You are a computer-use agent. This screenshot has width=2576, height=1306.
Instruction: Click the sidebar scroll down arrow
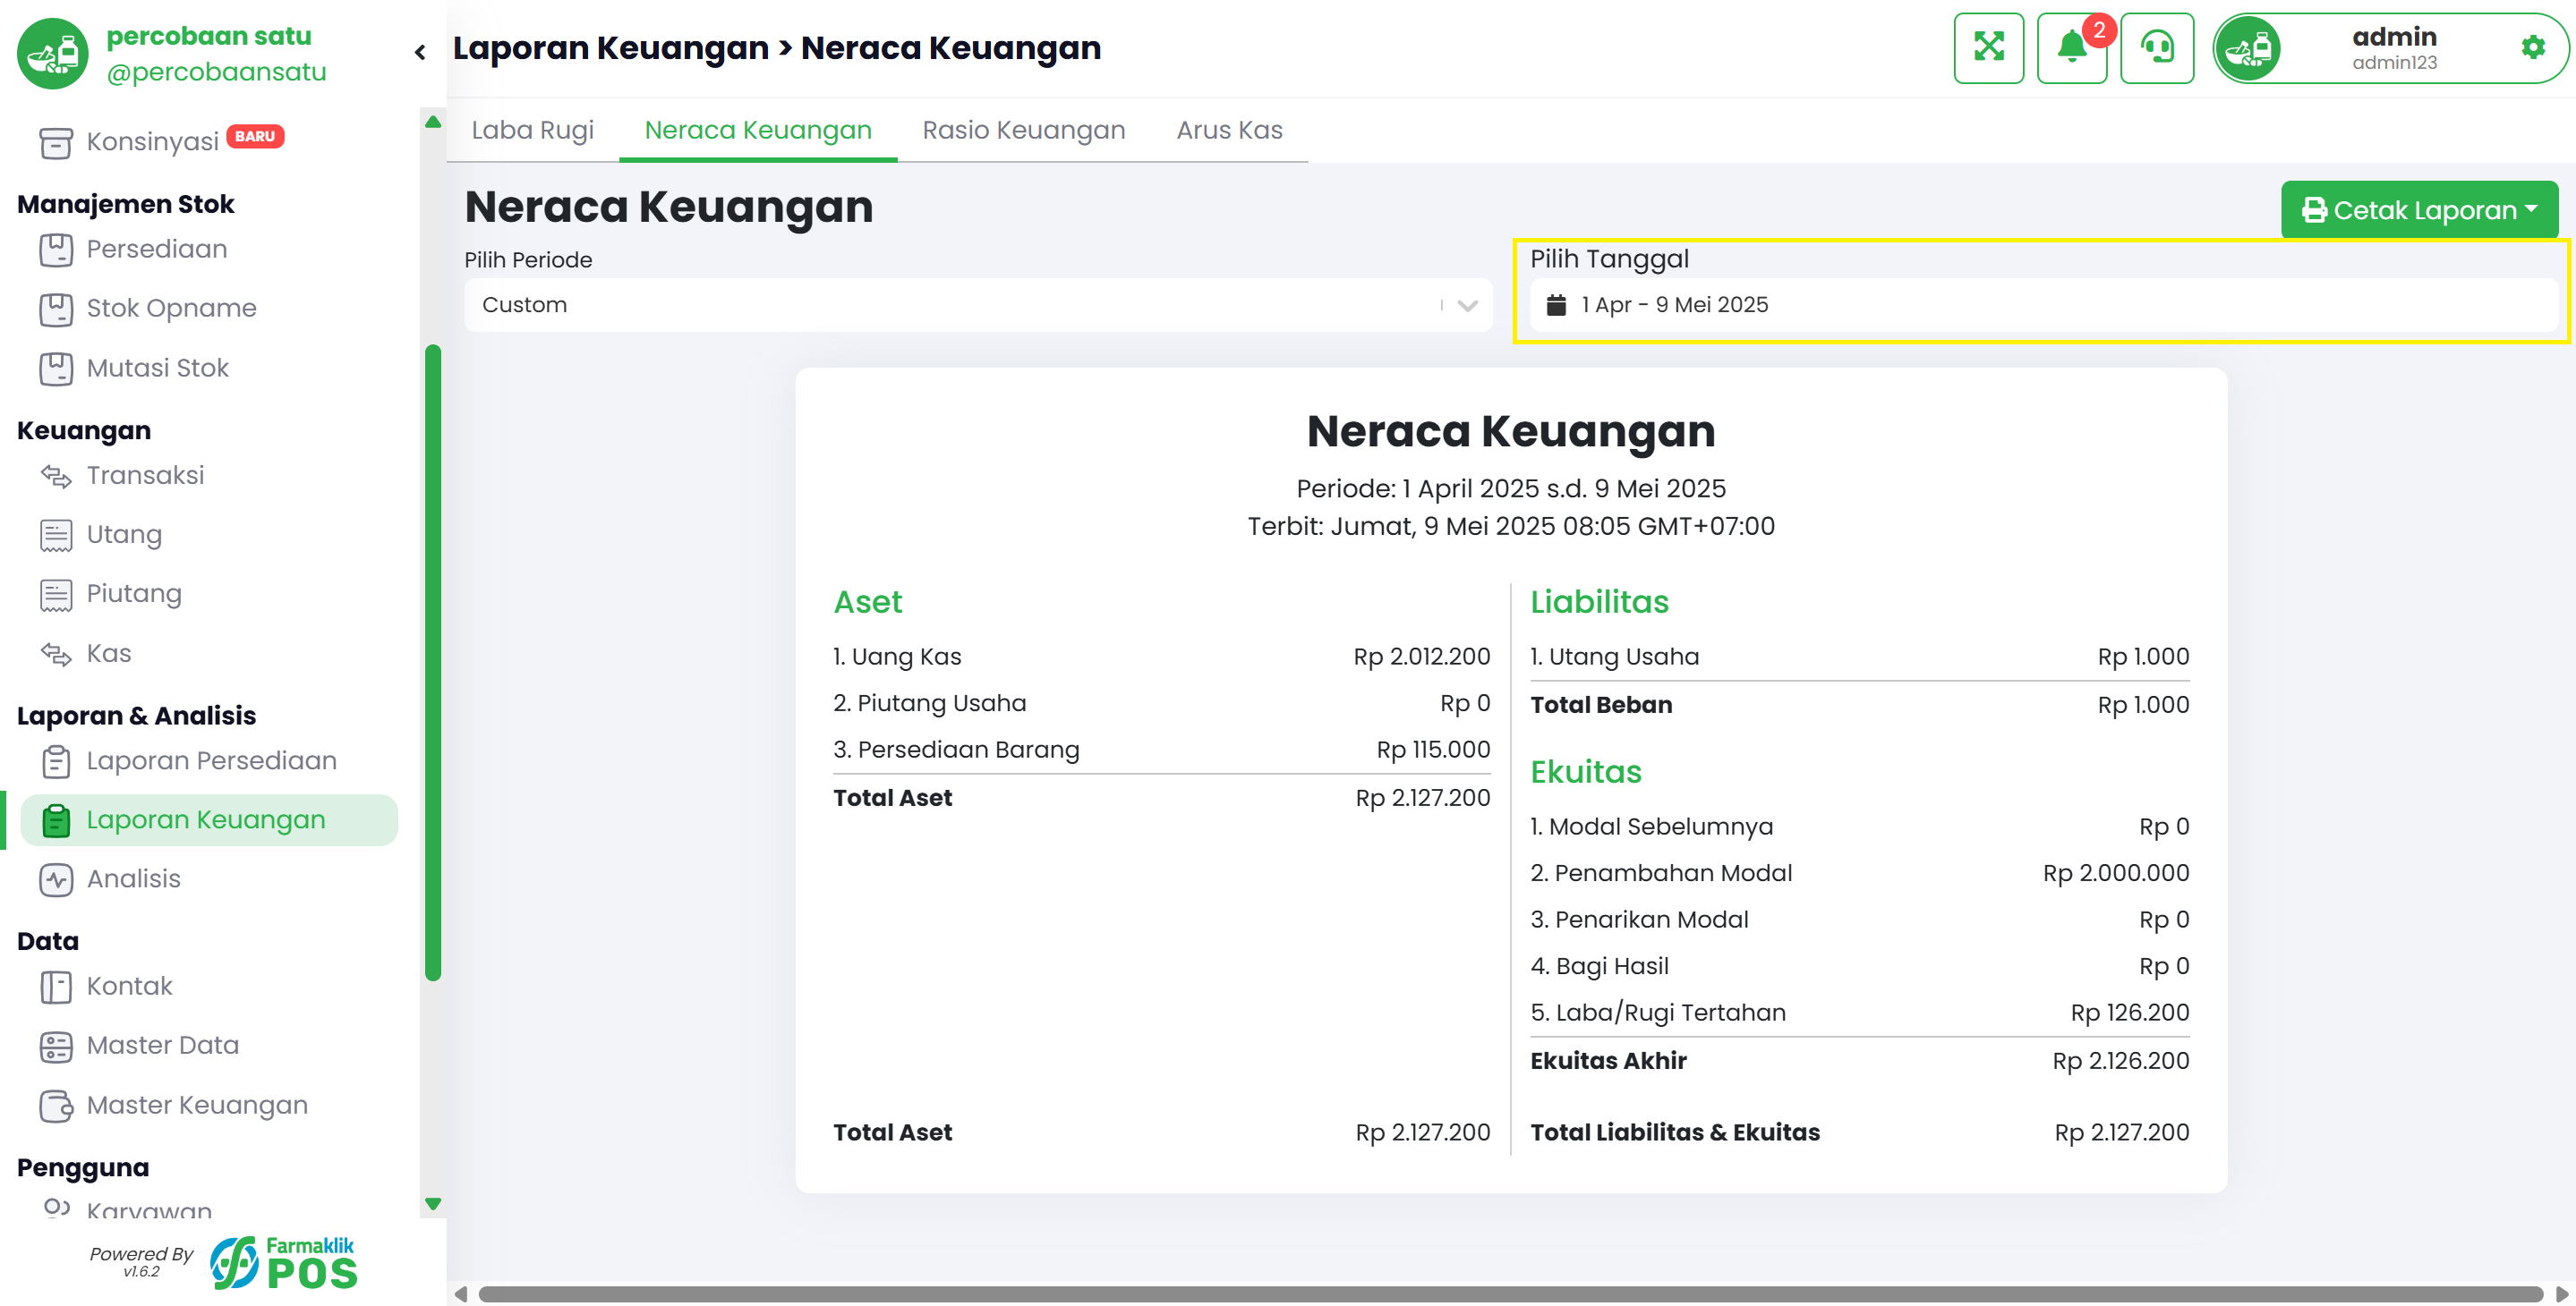pyautogui.click(x=433, y=1204)
